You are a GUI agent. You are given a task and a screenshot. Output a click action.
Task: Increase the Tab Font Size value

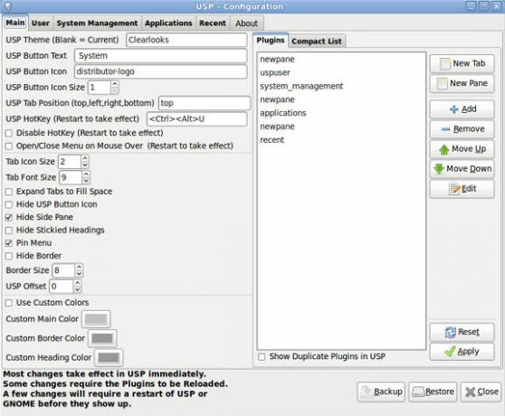tap(86, 174)
